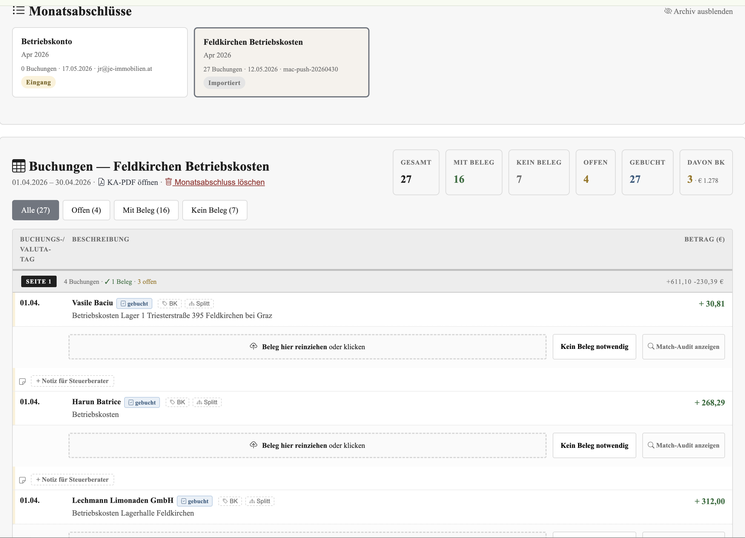This screenshot has height=538, width=745.
Task: Click the Vasile Baciu booking name
Action: click(x=93, y=303)
